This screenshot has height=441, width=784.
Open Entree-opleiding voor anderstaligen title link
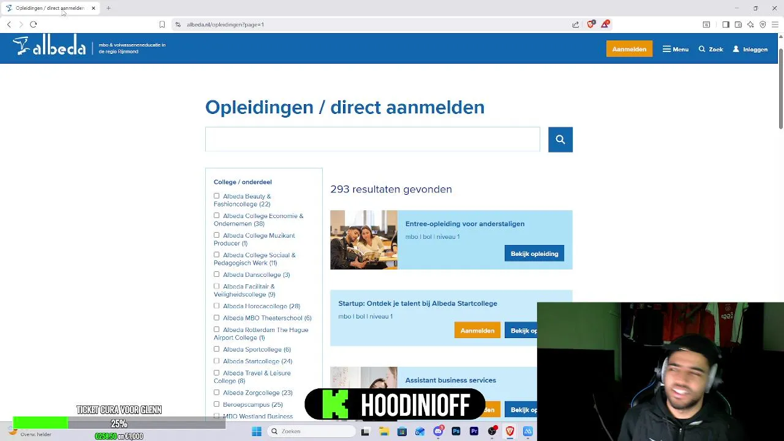(x=465, y=224)
